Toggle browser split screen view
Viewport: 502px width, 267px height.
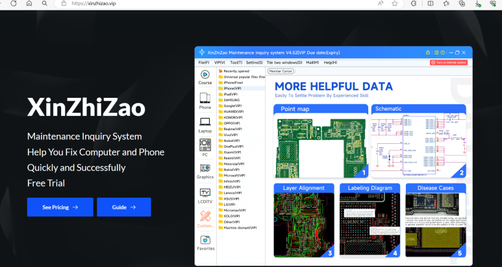[431, 3]
